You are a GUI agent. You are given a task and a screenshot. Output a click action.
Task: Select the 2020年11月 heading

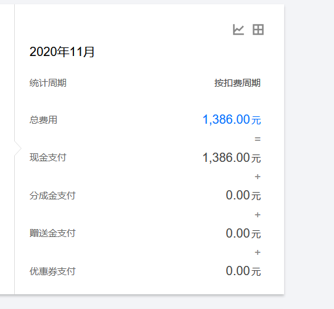(62, 52)
